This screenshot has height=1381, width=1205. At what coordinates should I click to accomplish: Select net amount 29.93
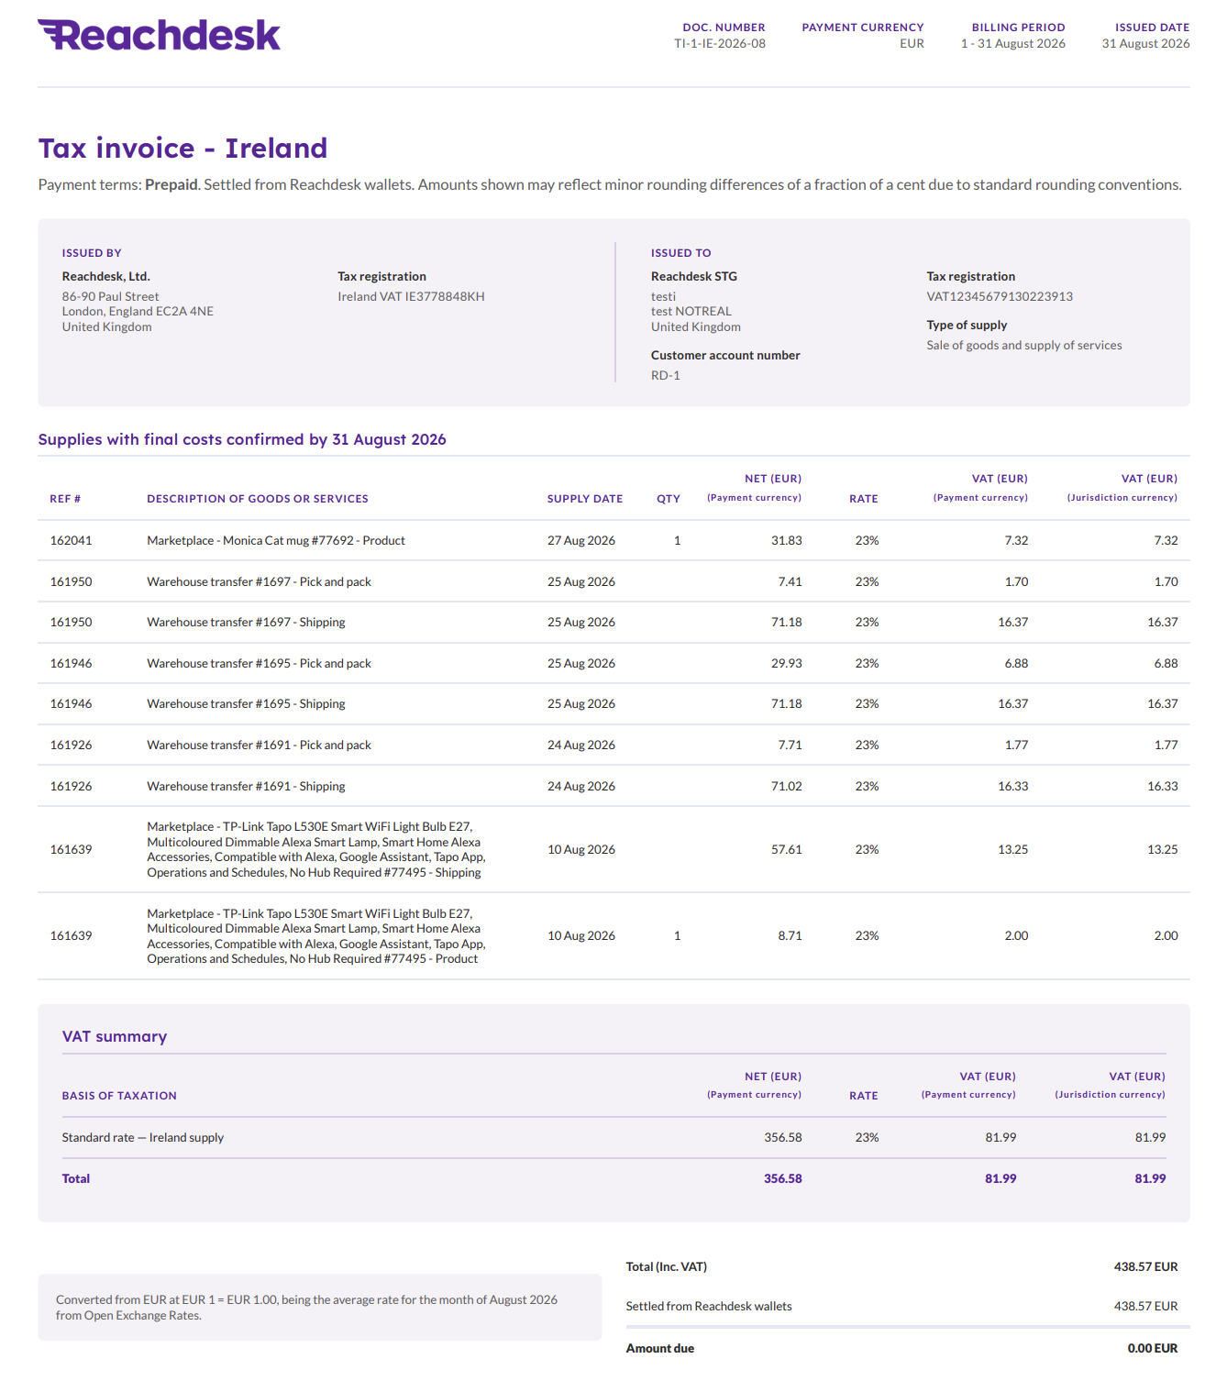(x=787, y=663)
